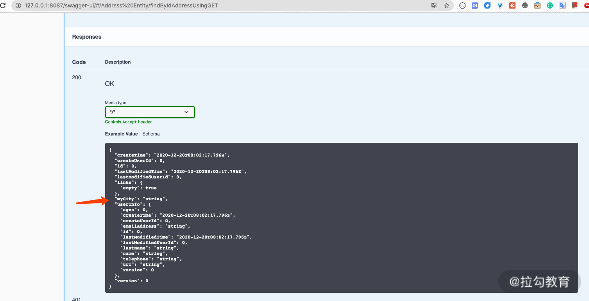
Task: Click the bookmark star icon
Action: [x=447, y=5]
